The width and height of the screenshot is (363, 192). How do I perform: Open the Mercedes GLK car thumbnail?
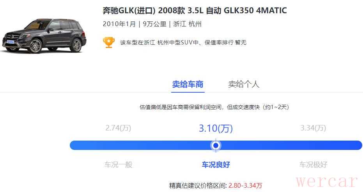[44, 35]
